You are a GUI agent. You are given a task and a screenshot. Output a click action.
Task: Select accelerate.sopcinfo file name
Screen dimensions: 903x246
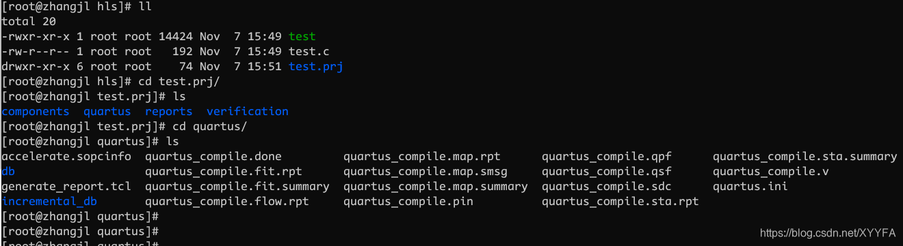66,156
